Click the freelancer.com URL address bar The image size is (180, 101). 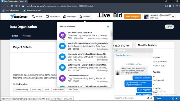click(60, 6)
